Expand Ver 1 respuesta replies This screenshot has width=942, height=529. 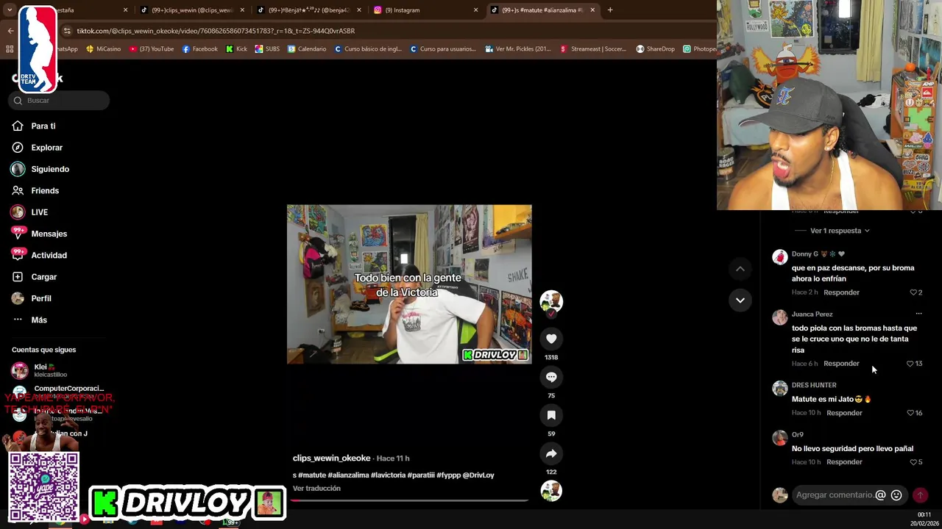[x=840, y=231]
